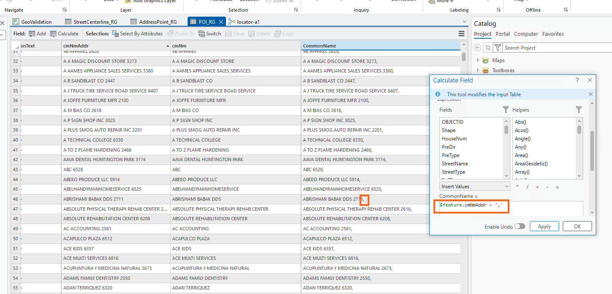Viewport: 612px width, 294px height.
Task: Click the Add field icon
Action: 32,34
